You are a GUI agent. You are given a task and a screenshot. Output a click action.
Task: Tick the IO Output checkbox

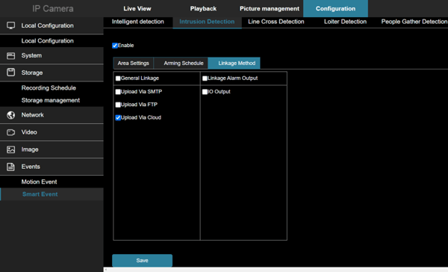pos(205,92)
